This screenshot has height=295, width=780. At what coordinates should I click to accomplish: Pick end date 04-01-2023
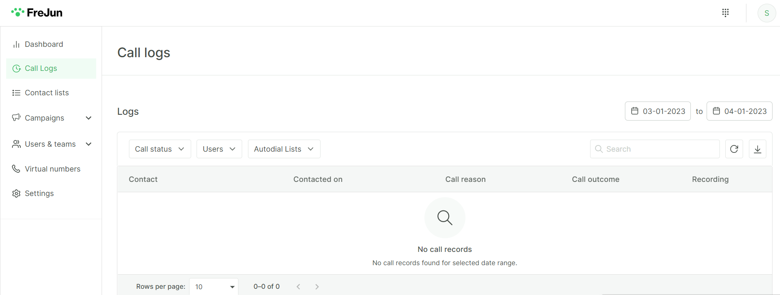(x=739, y=111)
